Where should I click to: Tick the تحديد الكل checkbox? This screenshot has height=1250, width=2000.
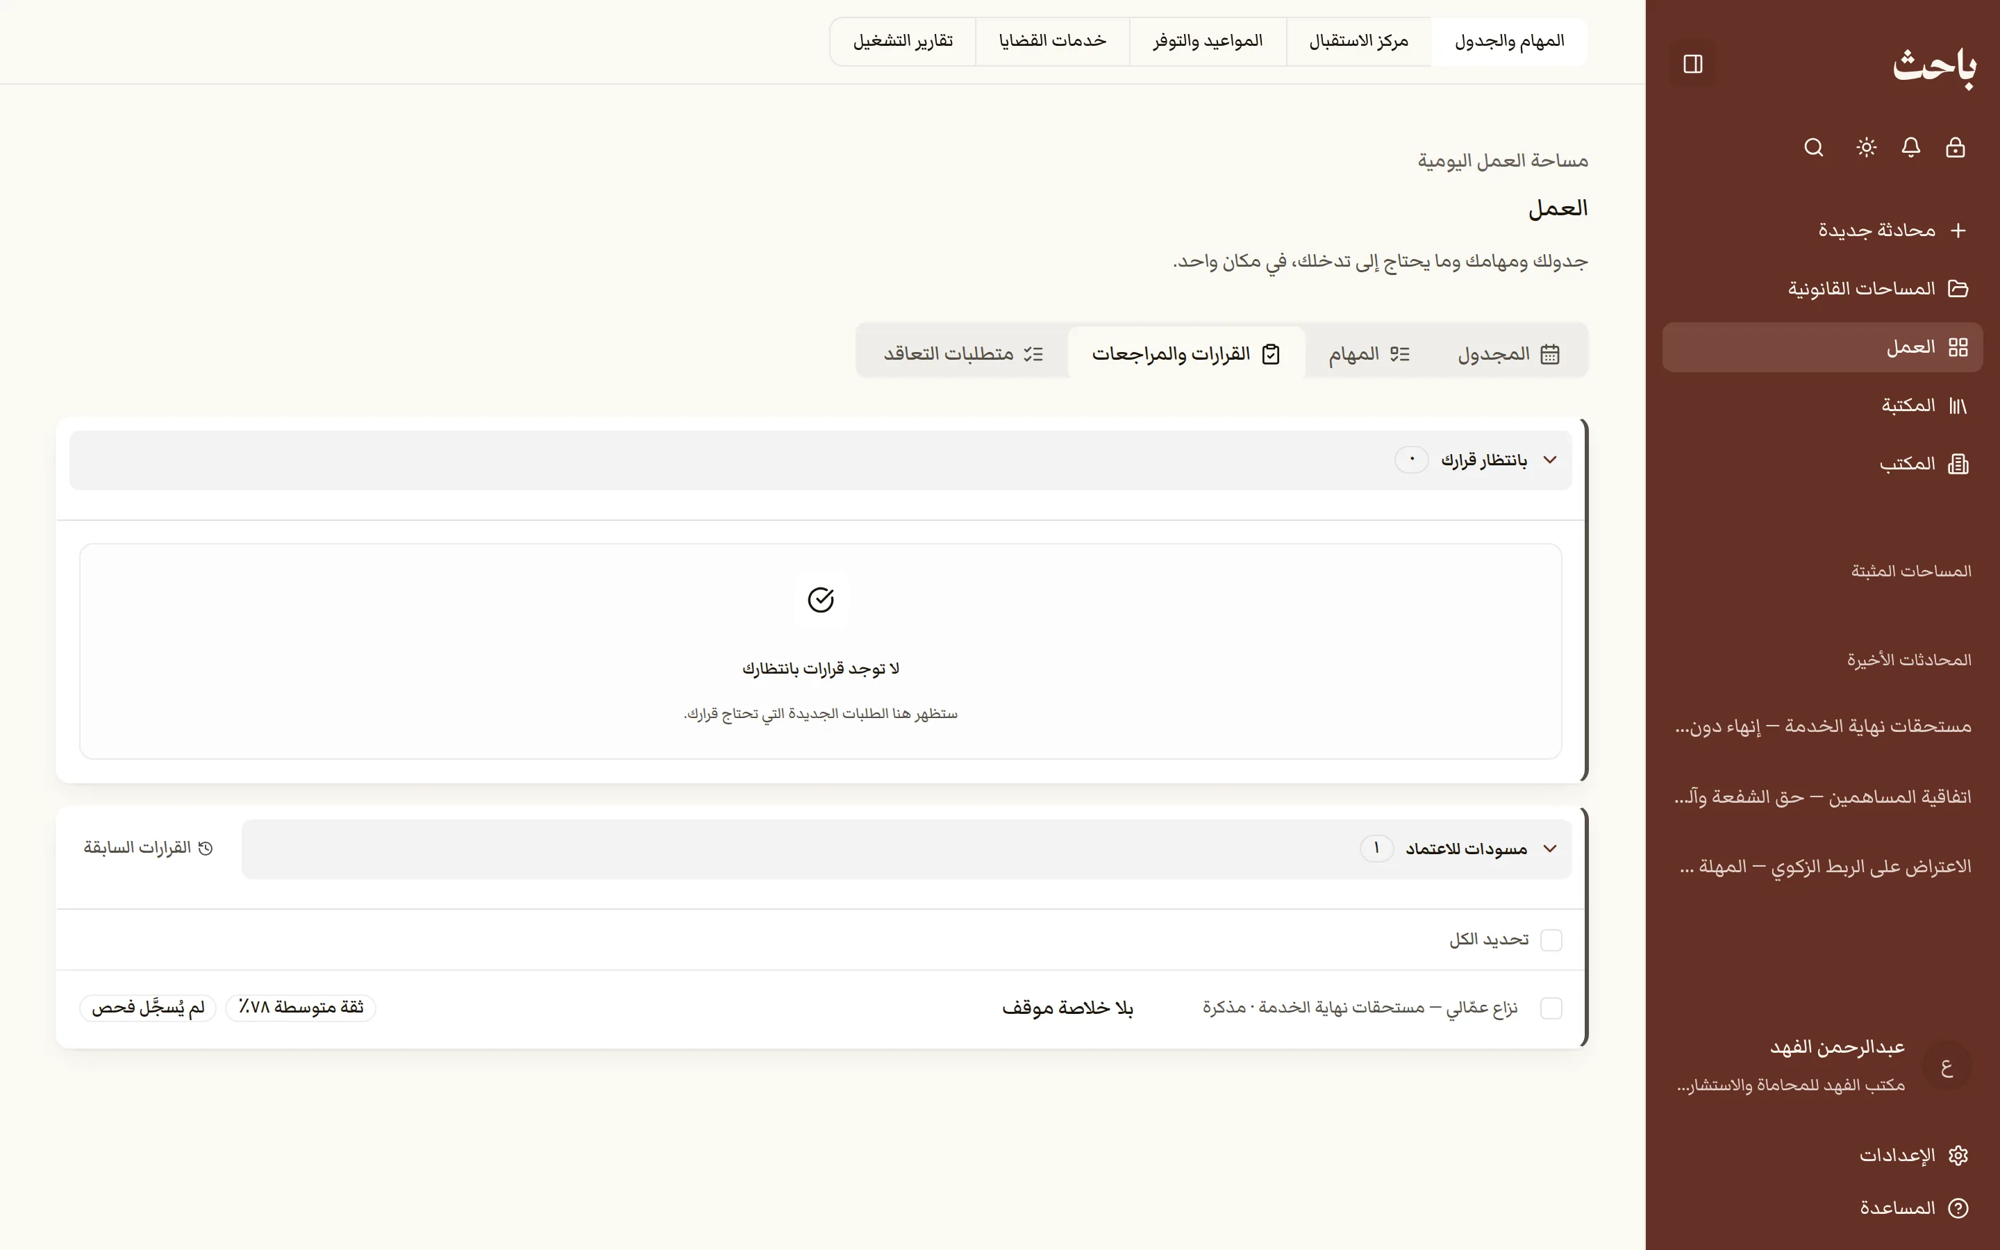point(1551,940)
